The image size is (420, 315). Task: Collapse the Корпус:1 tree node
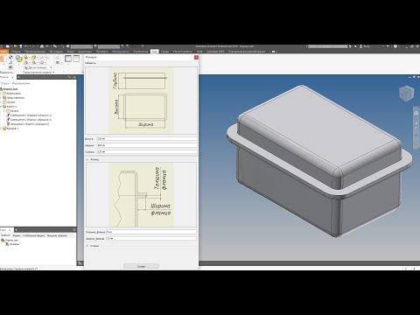(x=1, y=107)
